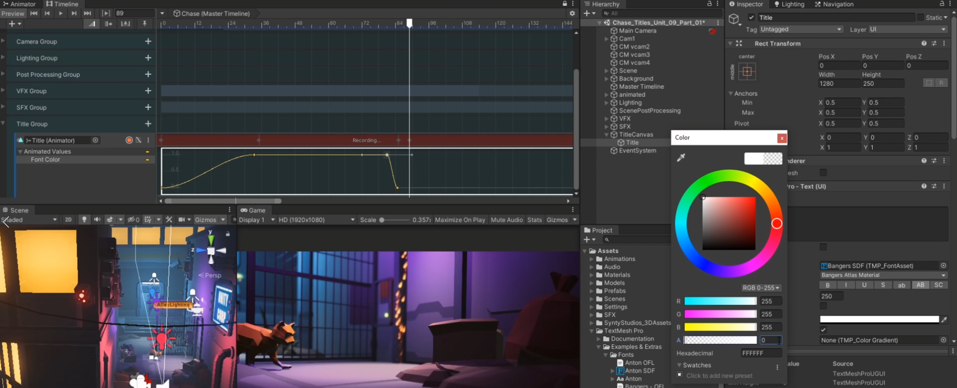Viewport: 957px width, 388px height.
Task: Toggle the curves view icon on Title track
Action: click(x=138, y=140)
